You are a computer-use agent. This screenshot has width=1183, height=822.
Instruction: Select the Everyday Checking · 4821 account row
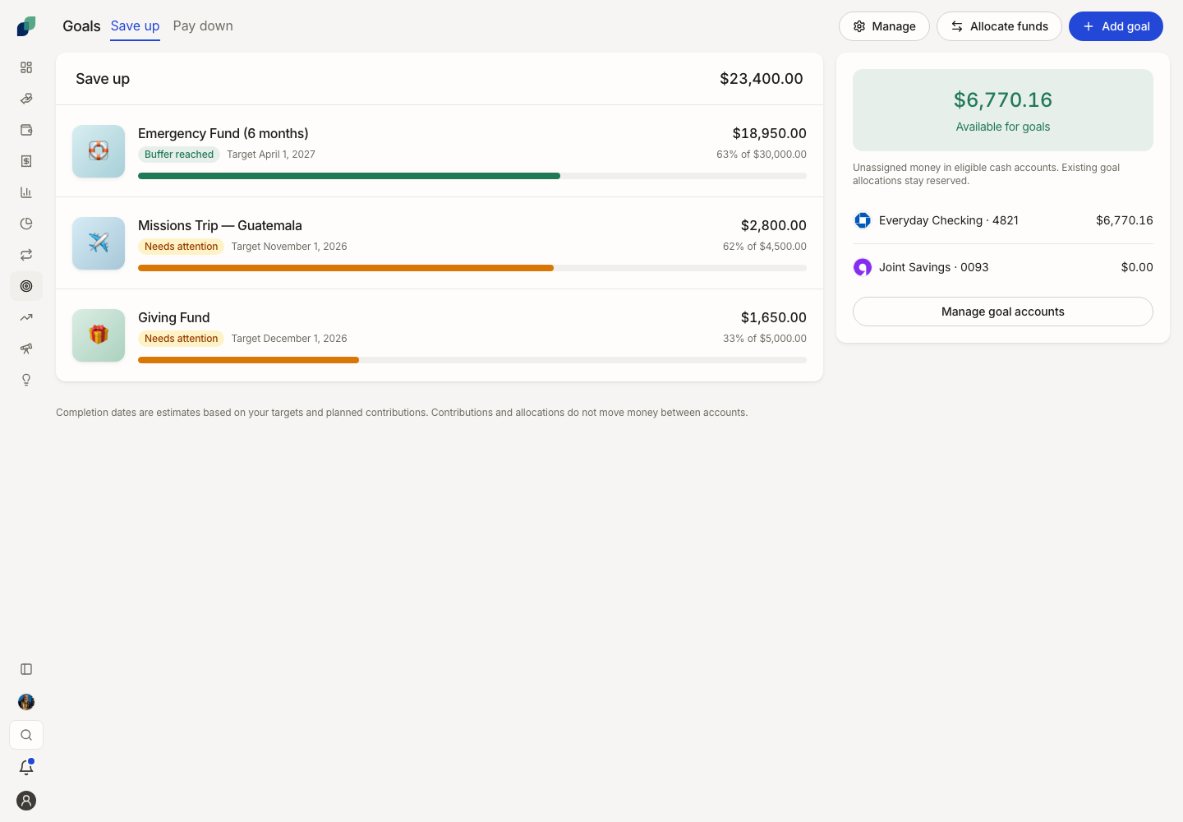[1002, 220]
